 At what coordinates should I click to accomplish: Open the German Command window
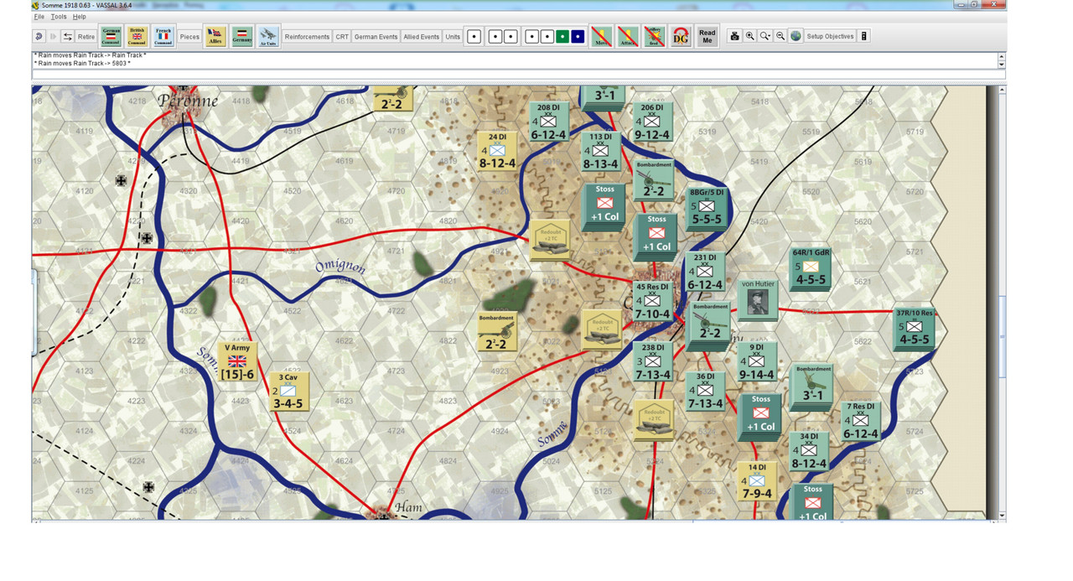click(111, 36)
